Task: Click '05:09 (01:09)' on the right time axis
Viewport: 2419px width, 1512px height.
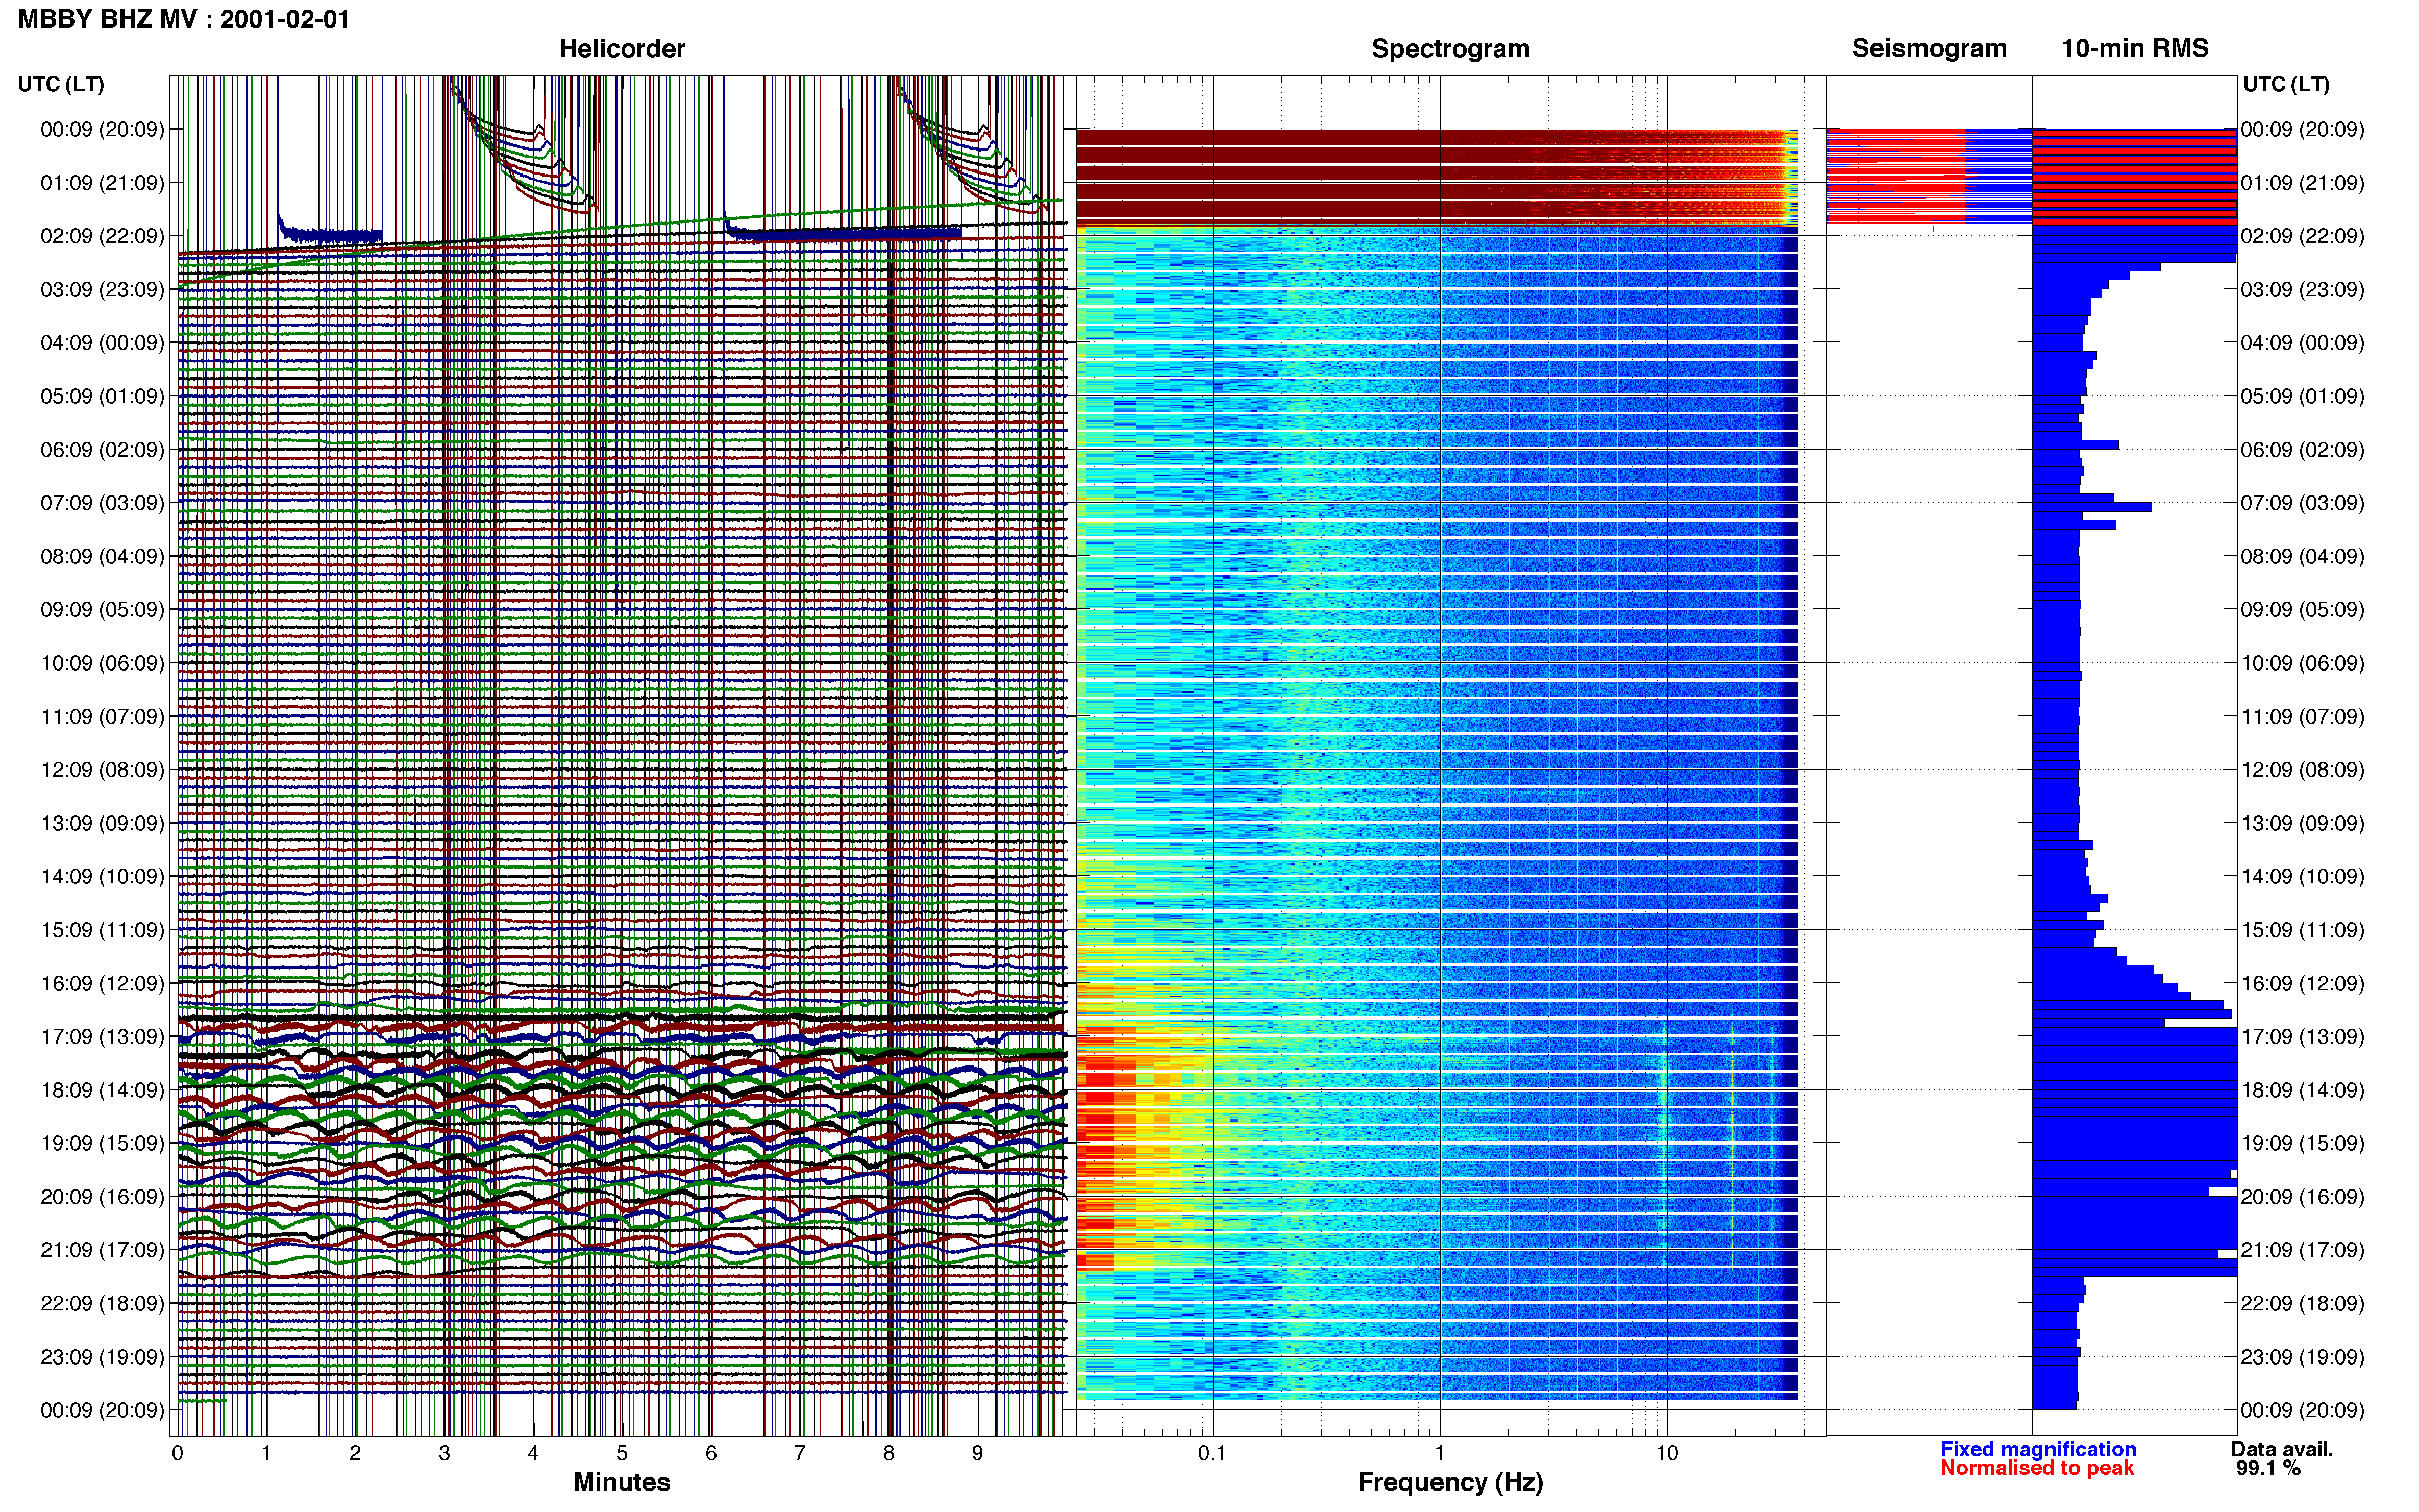Action: (2302, 396)
